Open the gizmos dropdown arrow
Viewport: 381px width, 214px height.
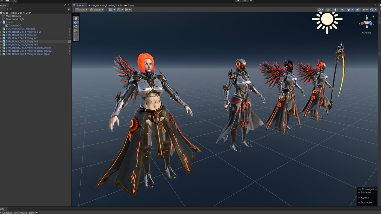coord(376,10)
